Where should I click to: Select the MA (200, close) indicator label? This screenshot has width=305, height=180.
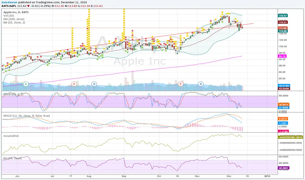click(14, 19)
